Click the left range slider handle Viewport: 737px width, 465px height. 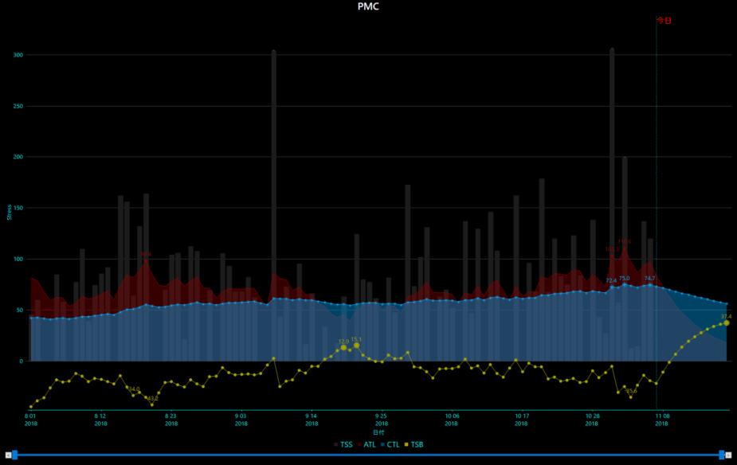(14, 455)
